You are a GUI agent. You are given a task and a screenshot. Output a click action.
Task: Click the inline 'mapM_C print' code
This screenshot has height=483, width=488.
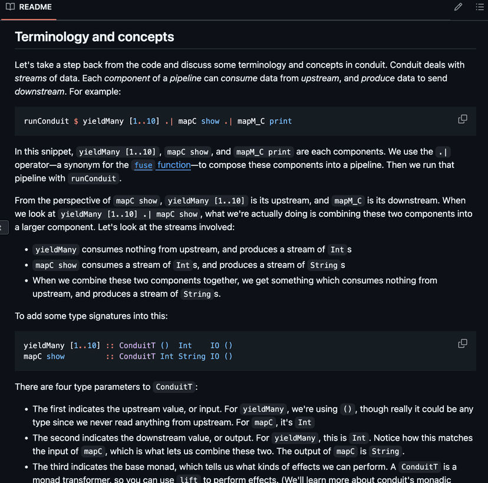coord(263,152)
